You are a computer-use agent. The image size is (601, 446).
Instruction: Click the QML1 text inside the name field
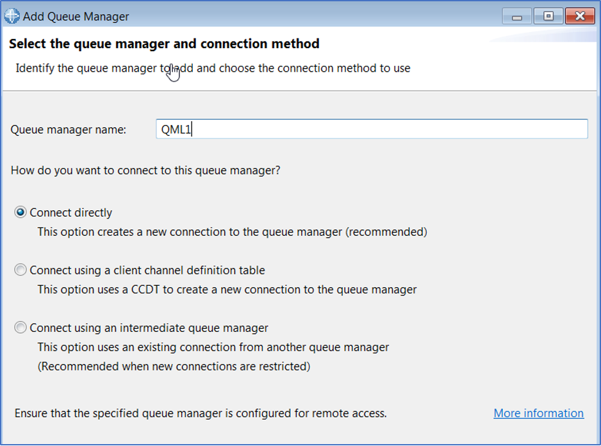tap(176, 129)
